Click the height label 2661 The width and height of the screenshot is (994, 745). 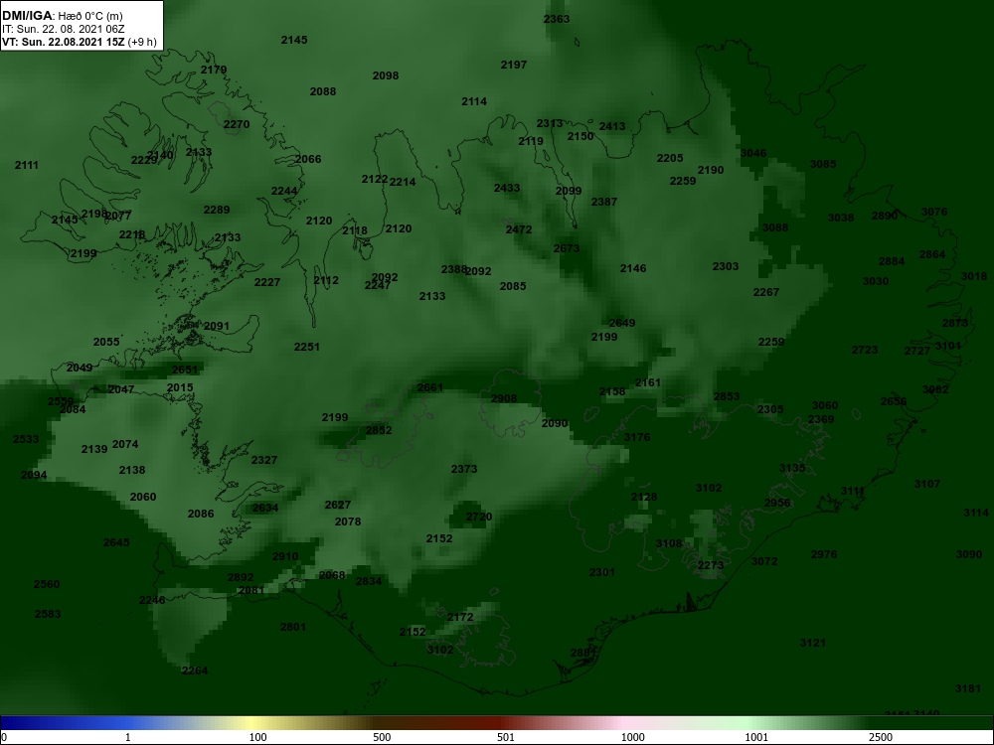click(x=430, y=387)
